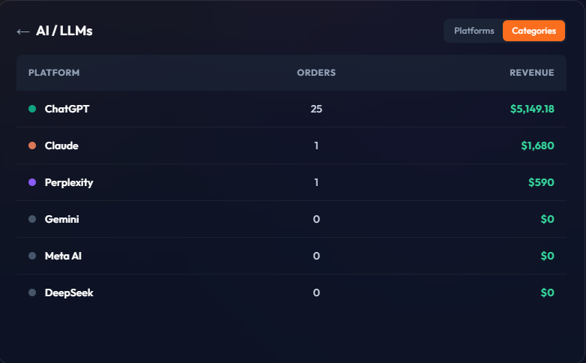Click the $5,149.18 revenue value
The image size is (586, 363).
click(x=532, y=109)
